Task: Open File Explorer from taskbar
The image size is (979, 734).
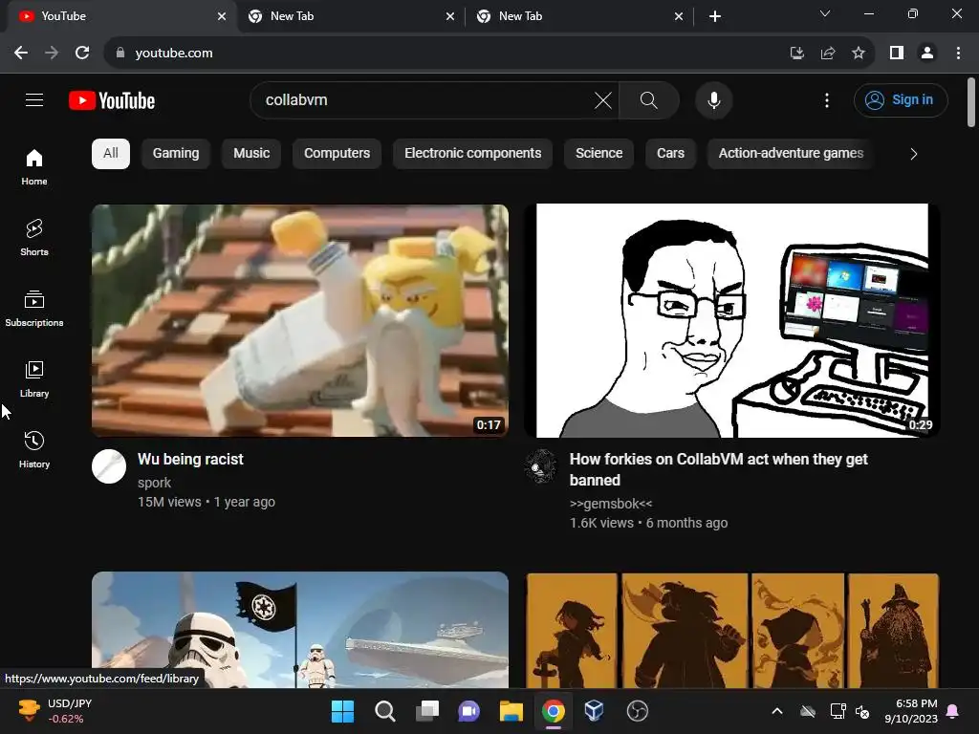Action: point(511,711)
